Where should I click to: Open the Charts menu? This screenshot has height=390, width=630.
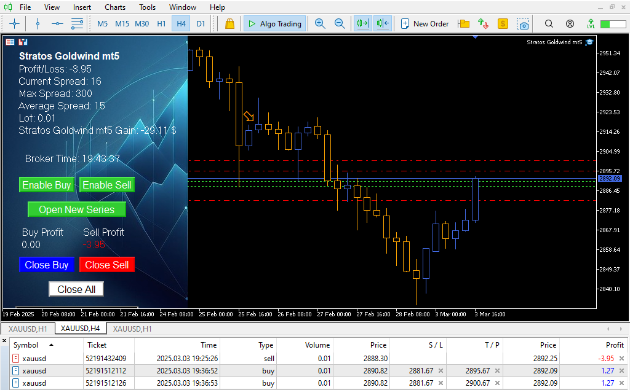coord(114,7)
